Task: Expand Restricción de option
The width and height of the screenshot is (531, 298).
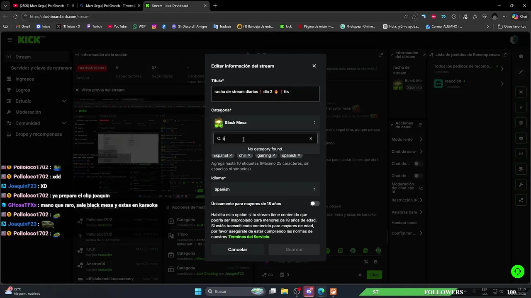Action: pos(421,200)
